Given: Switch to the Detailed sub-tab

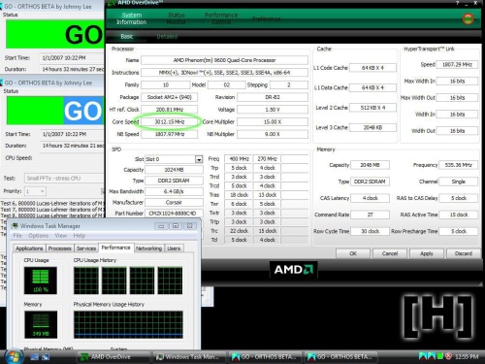Looking at the screenshot, I should point(167,37).
